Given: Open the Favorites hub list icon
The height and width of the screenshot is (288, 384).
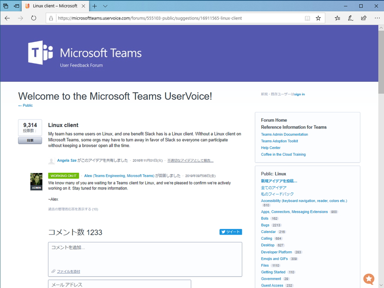Looking at the screenshot, I should point(337,18).
